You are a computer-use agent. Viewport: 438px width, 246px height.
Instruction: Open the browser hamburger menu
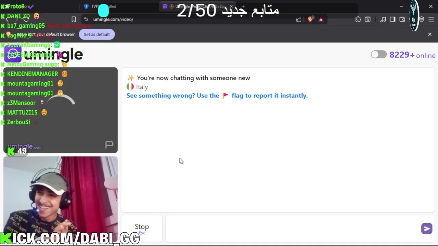click(431, 19)
